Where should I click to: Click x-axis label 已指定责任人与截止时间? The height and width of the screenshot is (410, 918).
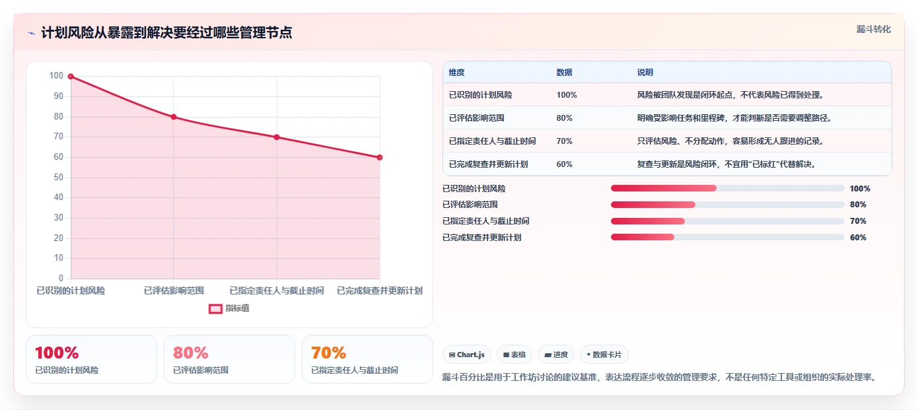(277, 290)
